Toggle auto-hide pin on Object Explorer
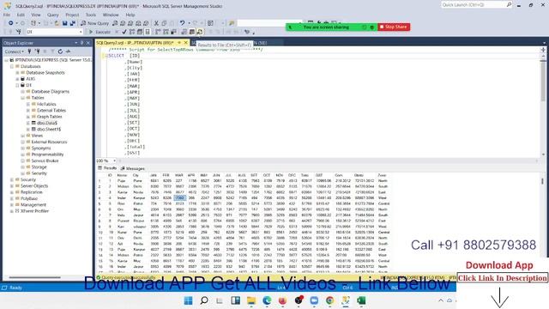Viewport: 549px width, 309px height. coord(82,43)
